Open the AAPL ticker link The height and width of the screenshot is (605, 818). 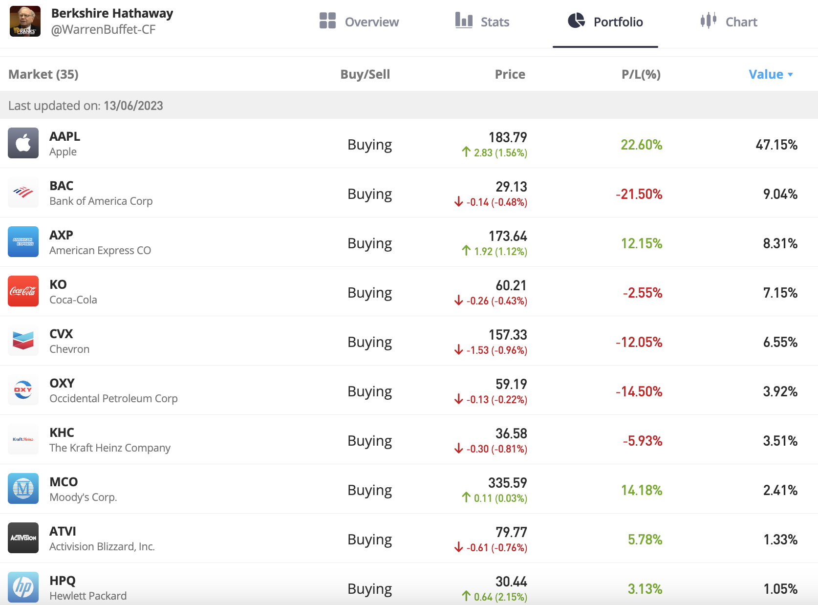tap(65, 136)
